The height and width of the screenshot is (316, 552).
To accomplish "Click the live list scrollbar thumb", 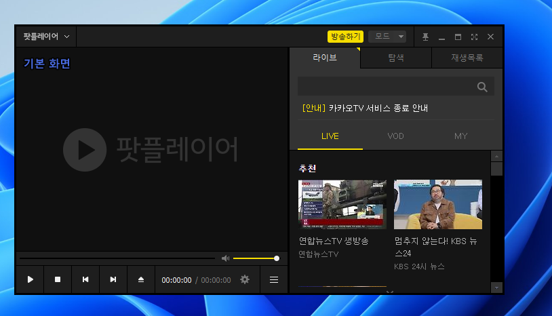I will click(496, 169).
